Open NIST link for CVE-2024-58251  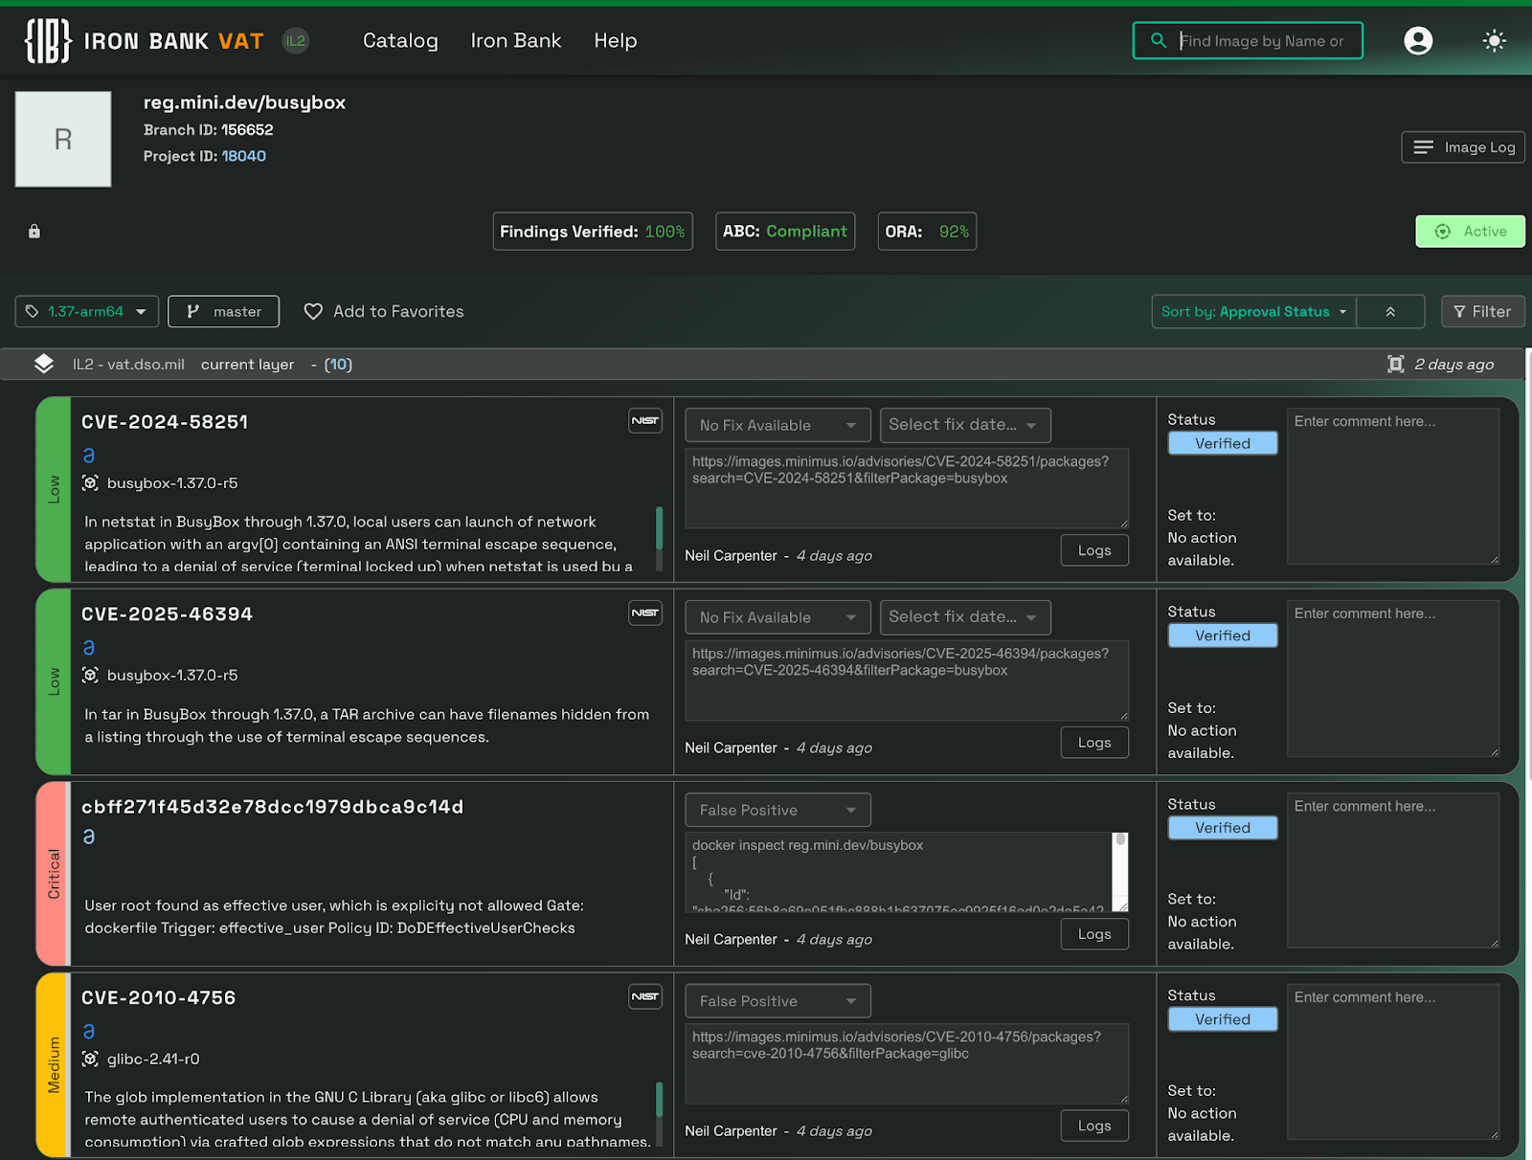tap(645, 421)
